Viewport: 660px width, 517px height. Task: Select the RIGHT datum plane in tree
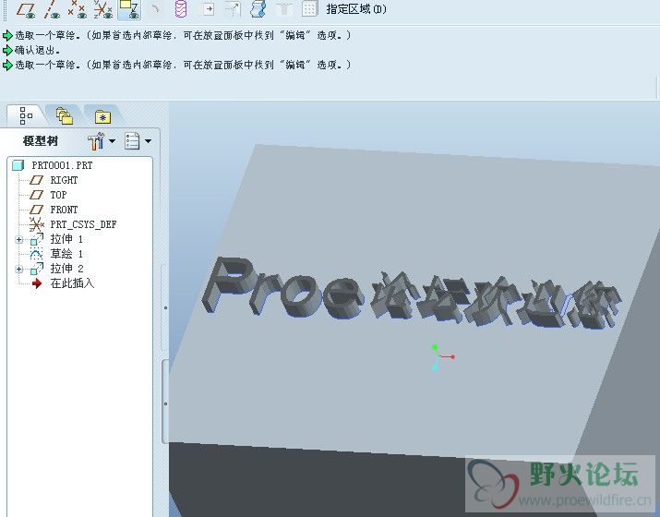[x=64, y=180]
